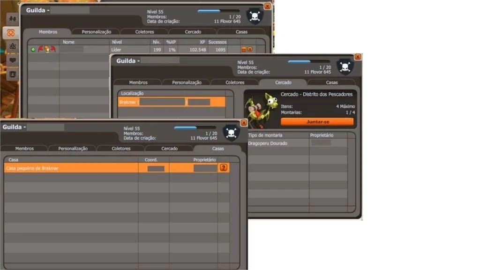This screenshot has width=480, height=270.
Task: Click the guild XP bar in the Cercado window
Action: click(308, 61)
